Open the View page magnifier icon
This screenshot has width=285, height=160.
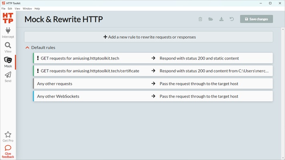(x=8, y=45)
